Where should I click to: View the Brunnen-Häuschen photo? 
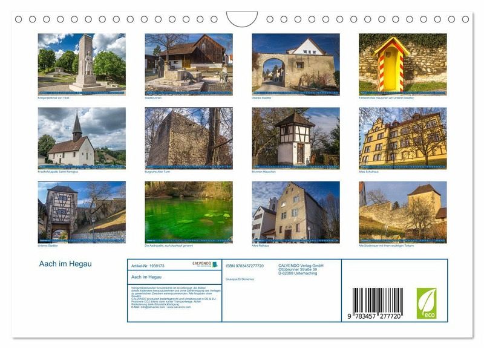(295, 137)
